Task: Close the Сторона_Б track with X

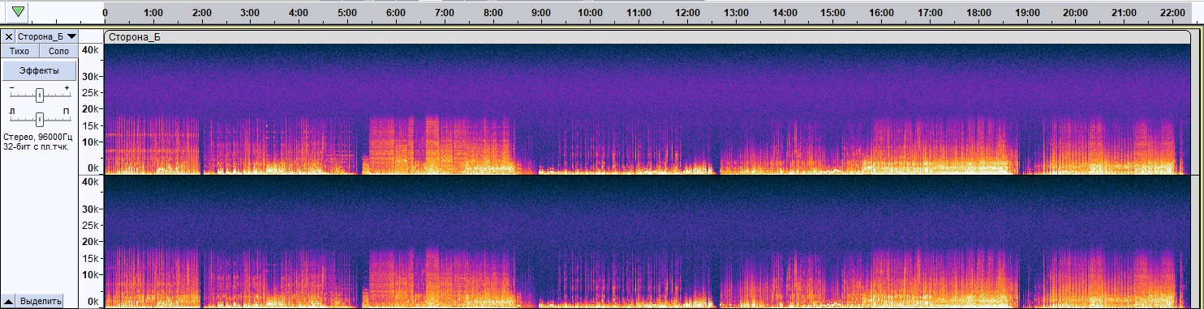Action: click(x=9, y=36)
